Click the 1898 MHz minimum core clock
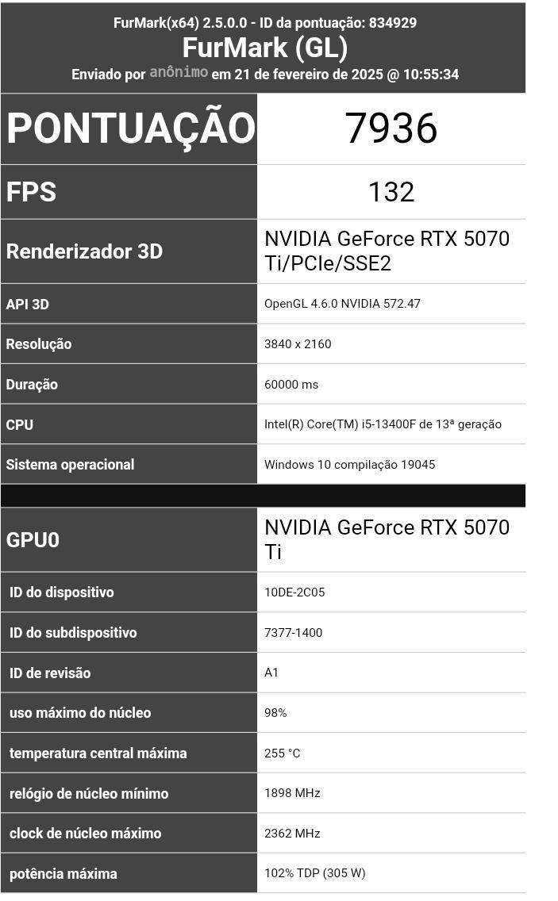The width and height of the screenshot is (558, 901). (x=292, y=793)
